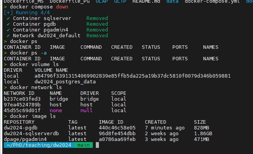Click 'Container sqlserver' line
The height and width of the screenshot is (154, 253).
(42, 18)
